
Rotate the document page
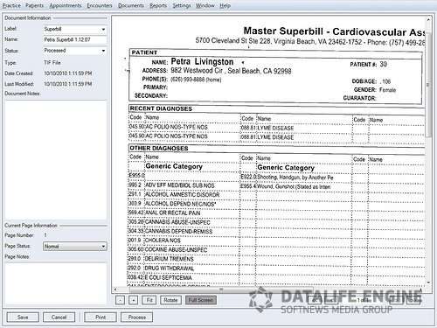(x=170, y=300)
